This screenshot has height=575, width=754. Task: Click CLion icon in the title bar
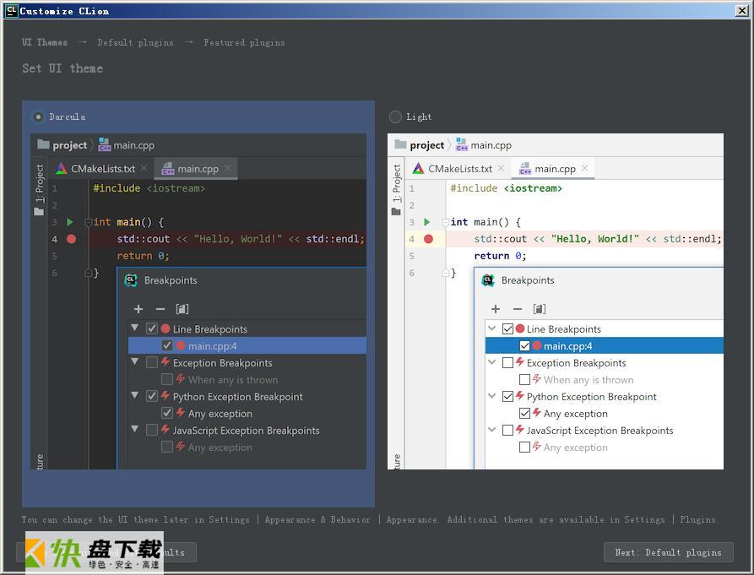click(x=11, y=11)
